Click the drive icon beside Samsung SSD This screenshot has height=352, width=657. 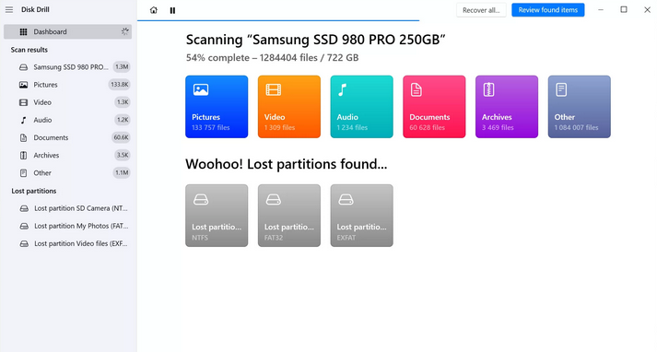click(x=23, y=67)
